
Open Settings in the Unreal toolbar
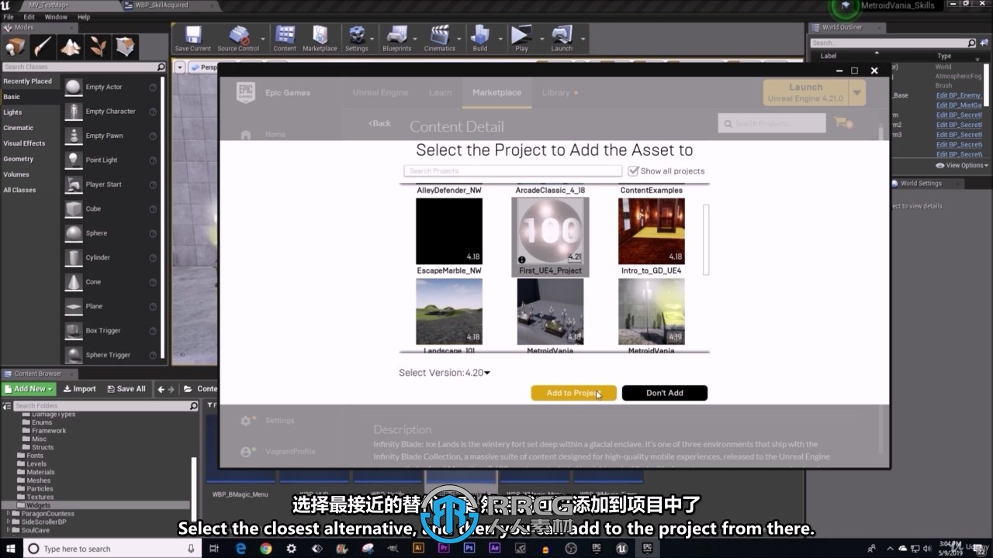pos(357,39)
